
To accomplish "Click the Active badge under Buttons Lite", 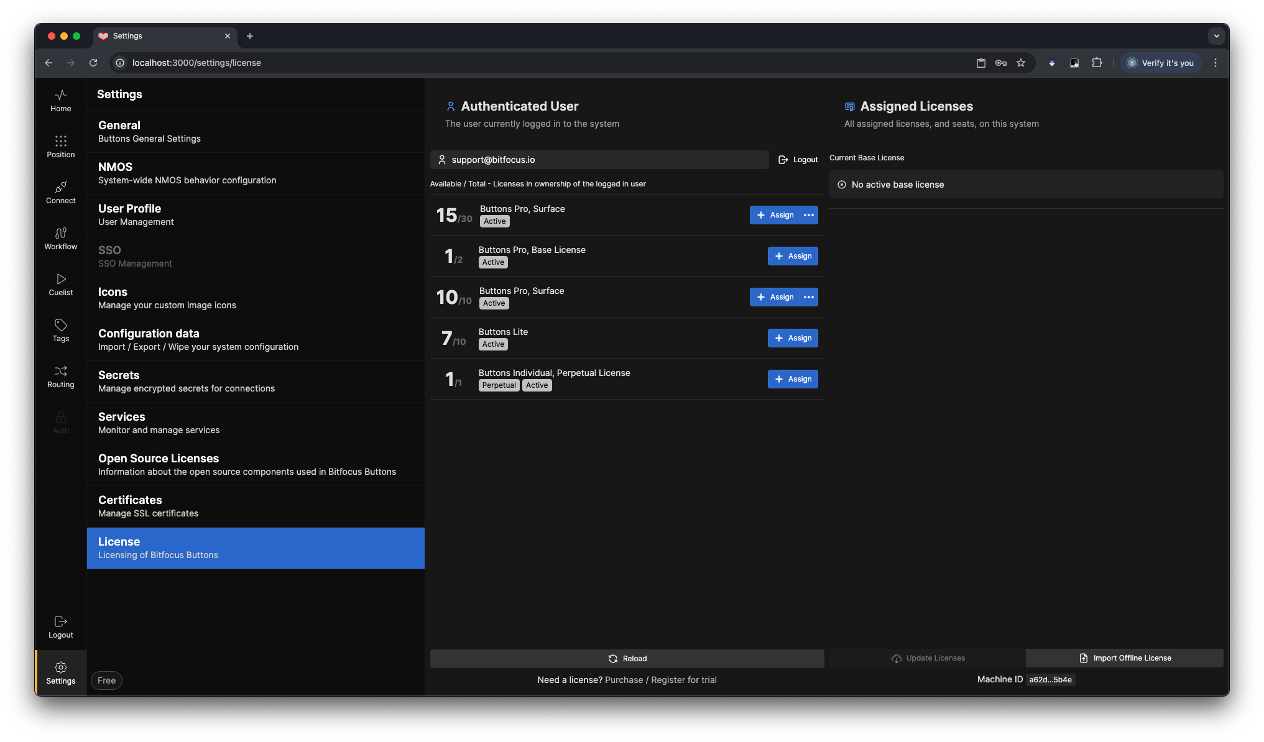I will coord(493,344).
